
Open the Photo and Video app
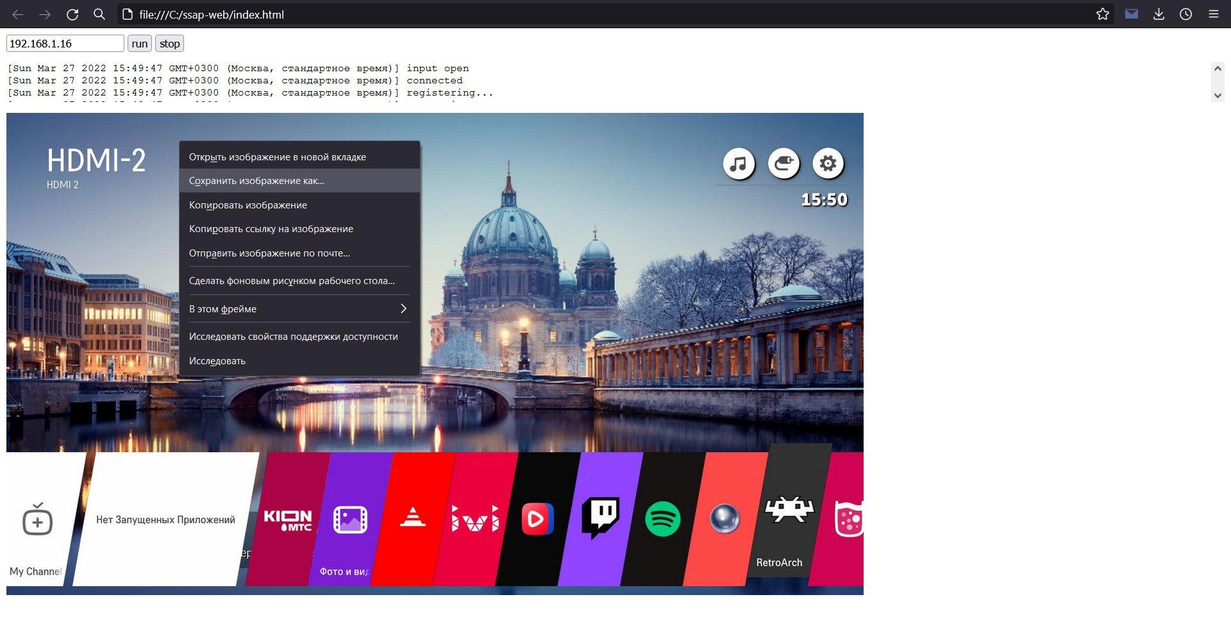click(x=350, y=519)
